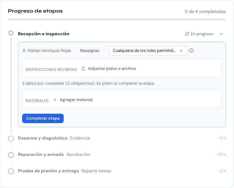Click the refresh icon next to En progreso
Screen dimensions: 234x188
pyautogui.click(x=187, y=34)
